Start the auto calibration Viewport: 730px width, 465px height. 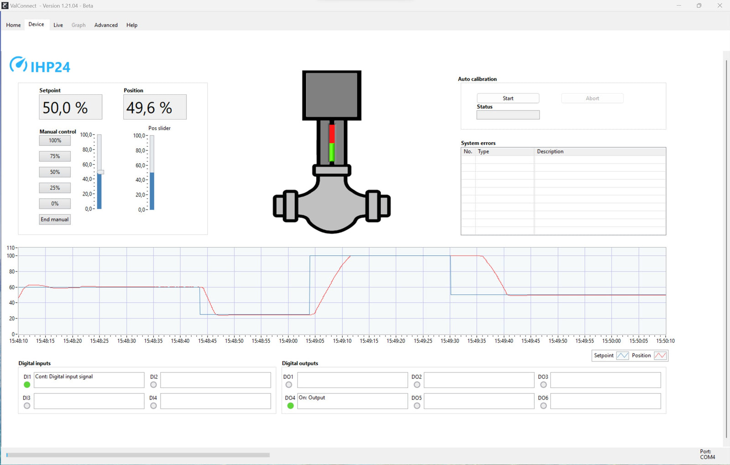(508, 98)
